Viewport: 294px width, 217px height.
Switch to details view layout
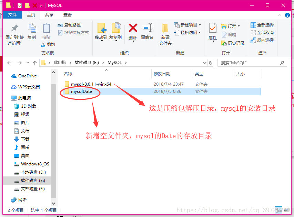click(278, 210)
